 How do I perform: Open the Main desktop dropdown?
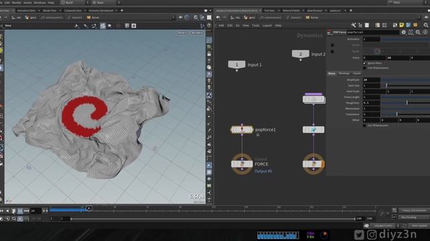[x=105, y=3]
